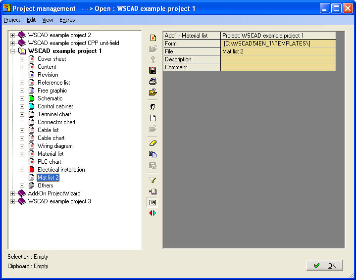Image resolution: width=356 pixels, height=280 pixels.
Task: Expand WSCAD example project CPP unit-field node
Action: pyautogui.click(x=13, y=43)
